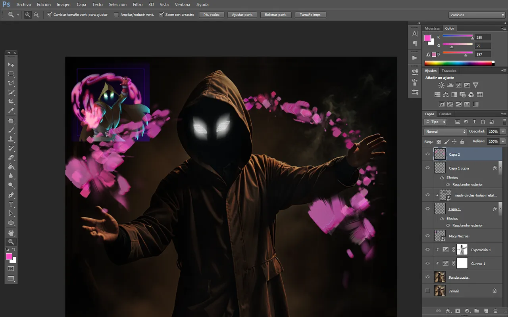Select the Blur tool
The height and width of the screenshot is (317, 508).
coord(11,176)
